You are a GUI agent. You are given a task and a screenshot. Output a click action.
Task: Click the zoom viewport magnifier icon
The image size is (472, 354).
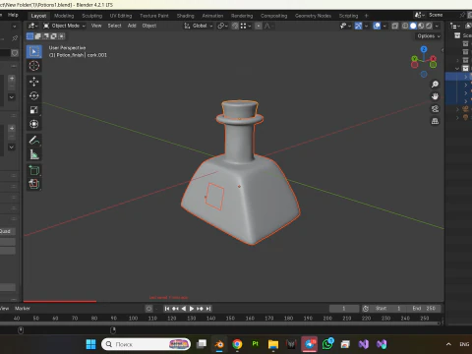(435, 85)
